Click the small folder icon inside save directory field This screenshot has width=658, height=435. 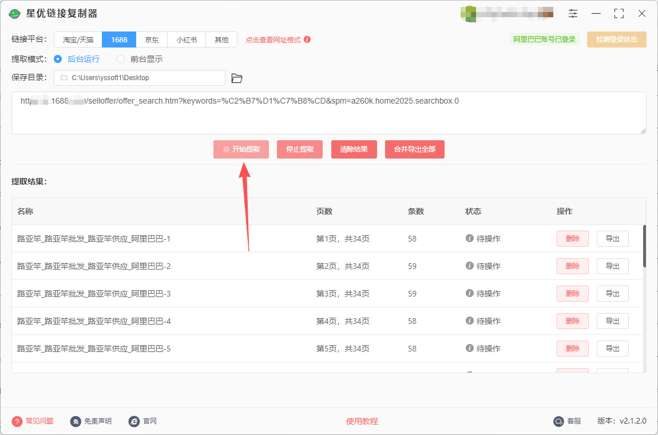pos(64,78)
